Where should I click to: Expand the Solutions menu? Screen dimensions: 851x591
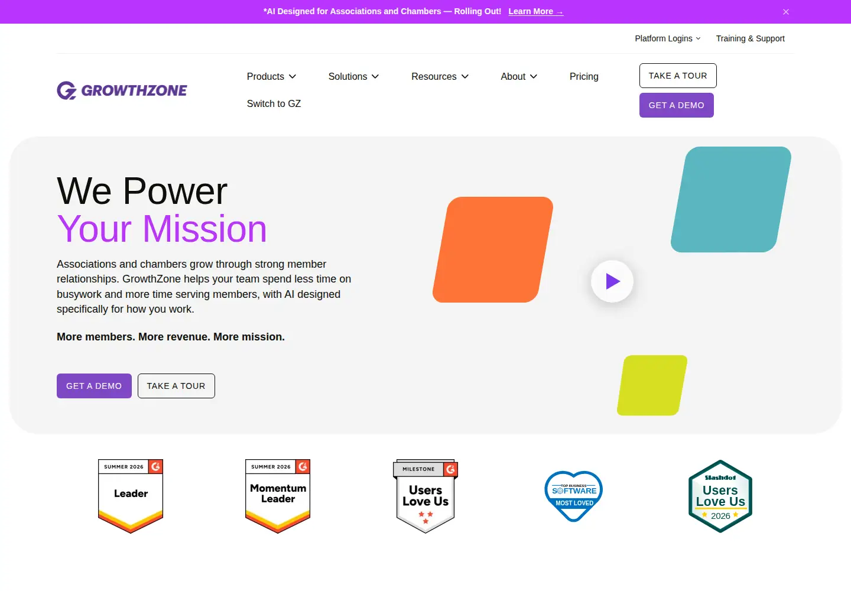tap(354, 76)
